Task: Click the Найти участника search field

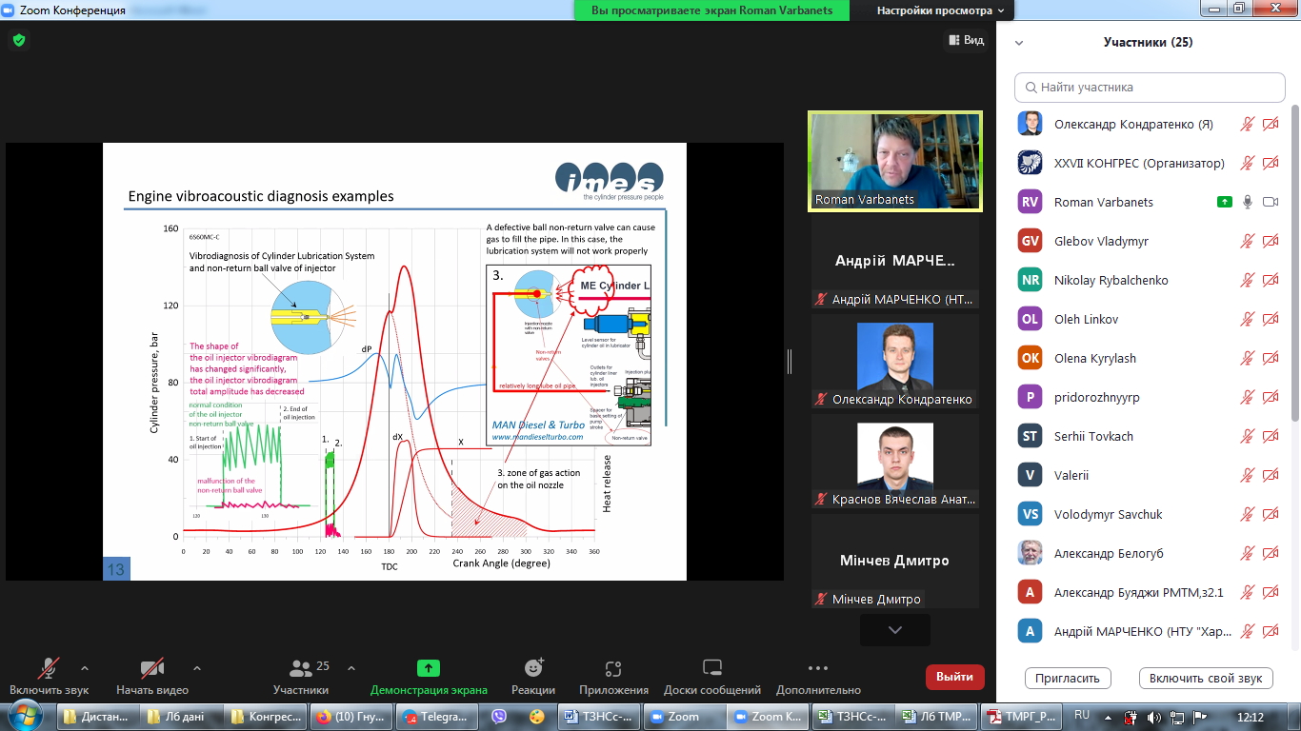Action: 1150,88
